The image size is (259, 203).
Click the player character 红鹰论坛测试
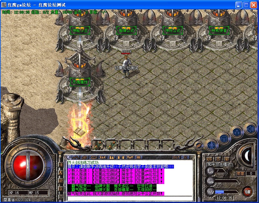127,67
